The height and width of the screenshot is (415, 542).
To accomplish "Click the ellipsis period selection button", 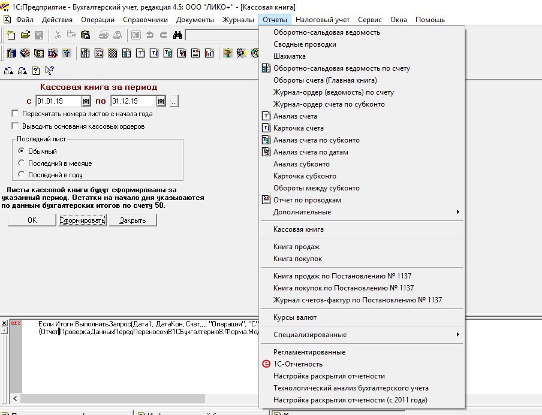I will [x=174, y=101].
